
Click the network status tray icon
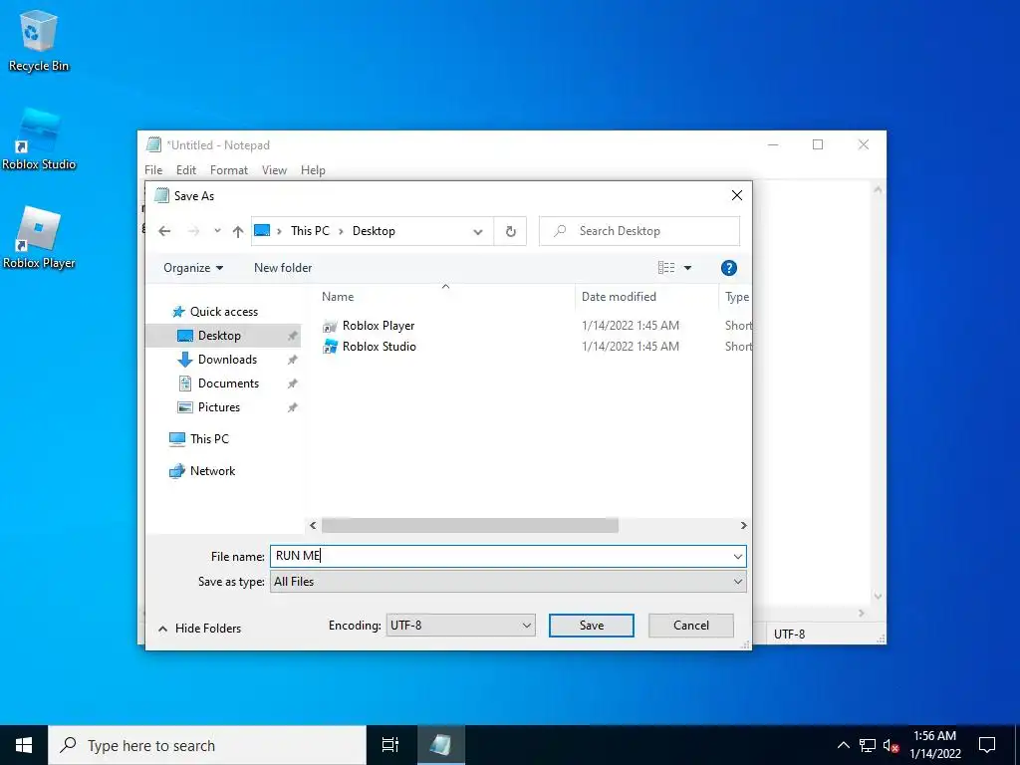click(868, 745)
